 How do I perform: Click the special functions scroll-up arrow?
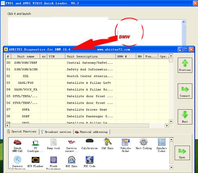(171, 139)
